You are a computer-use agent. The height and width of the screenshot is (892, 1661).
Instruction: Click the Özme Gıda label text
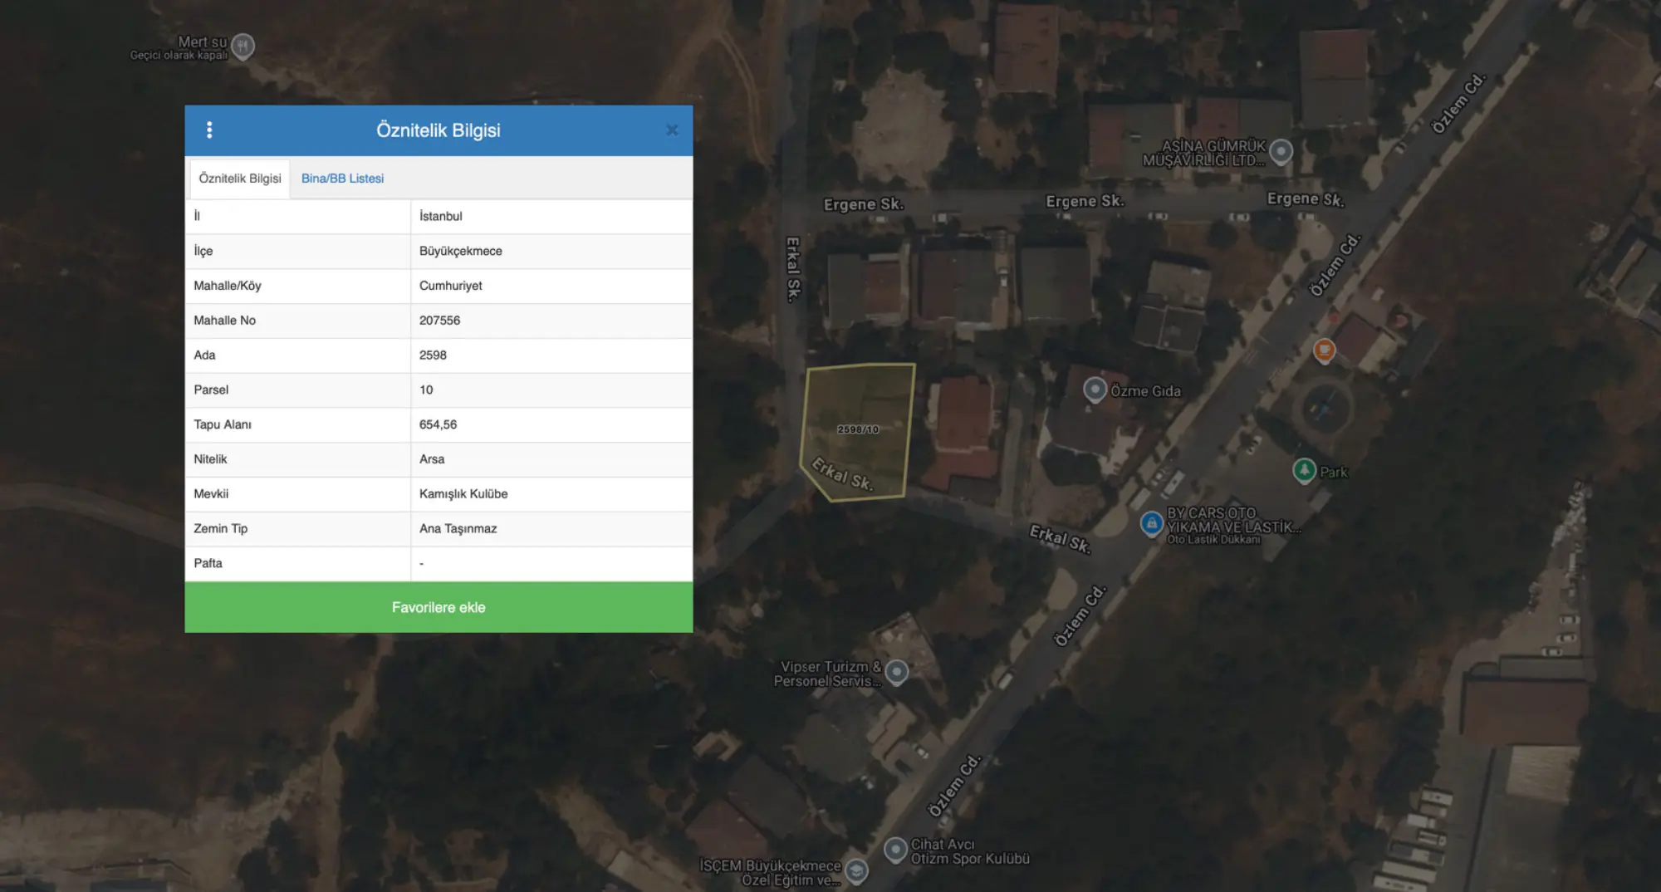tap(1145, 391)
